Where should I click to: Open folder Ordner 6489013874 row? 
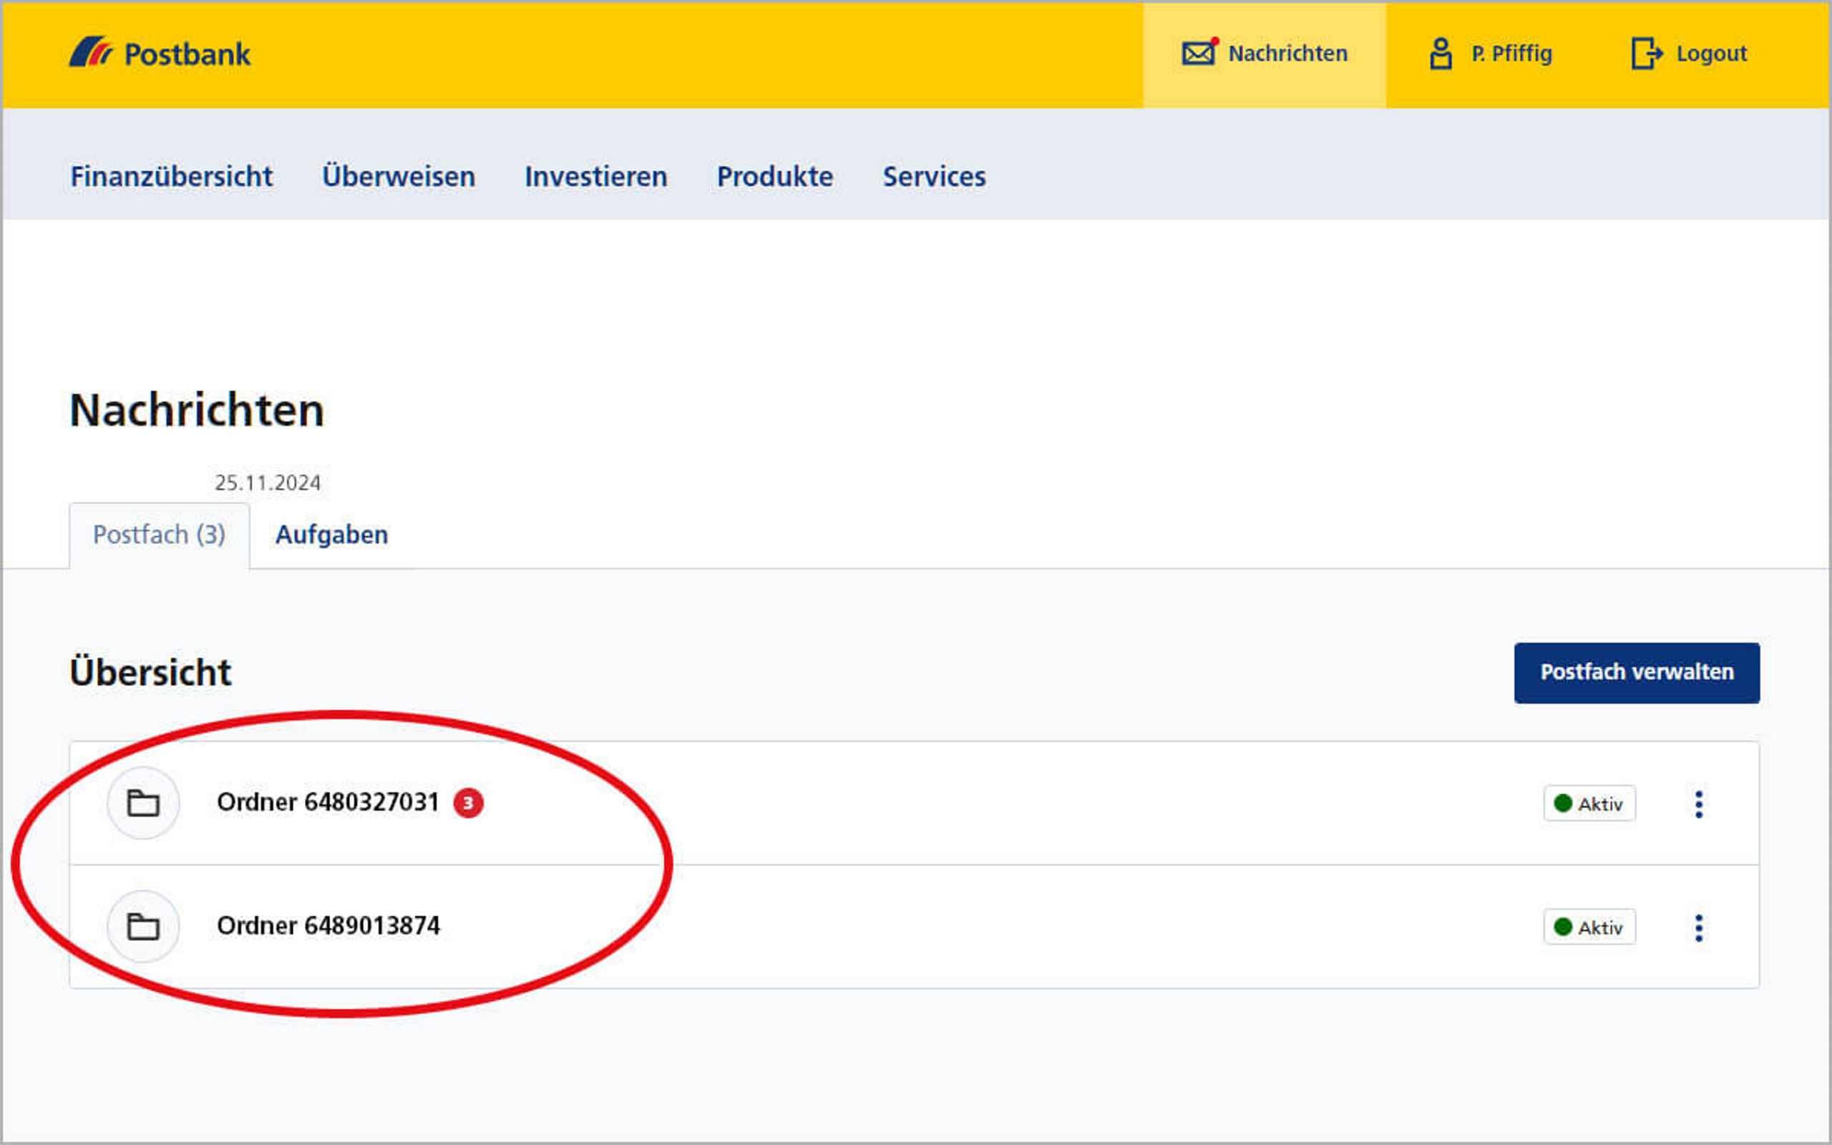click(x=328, y=926)
